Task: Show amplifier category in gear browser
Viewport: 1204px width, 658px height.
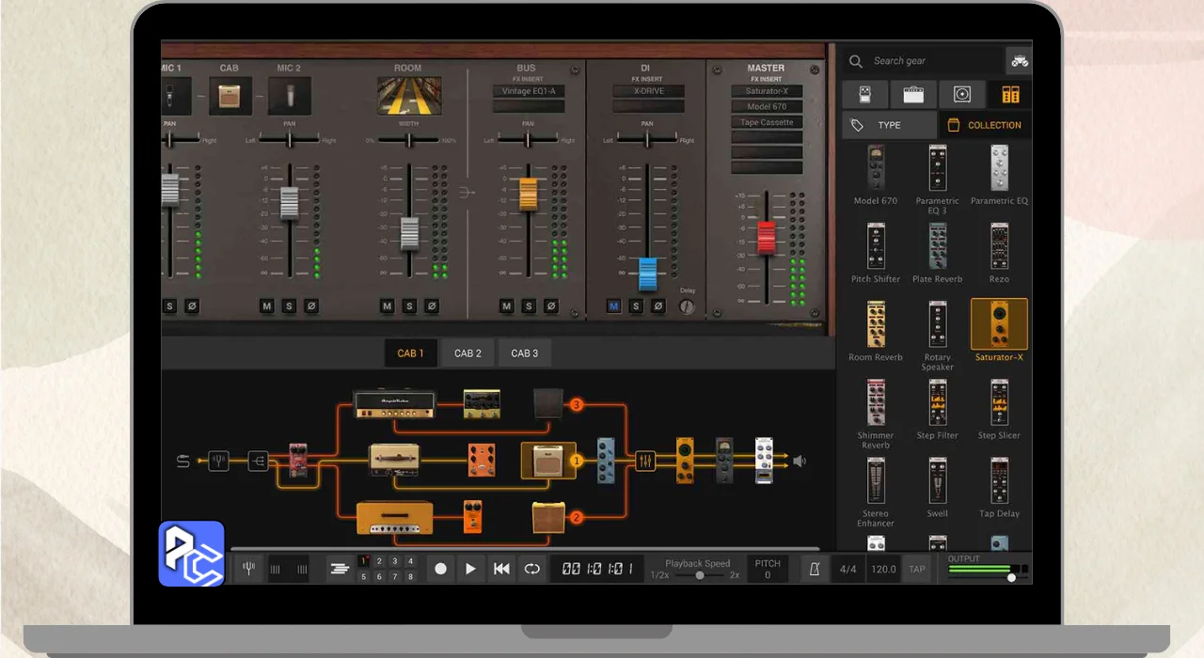Action: point(913,94)
